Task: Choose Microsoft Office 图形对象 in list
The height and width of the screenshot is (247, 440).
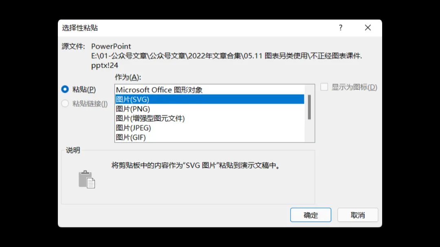Action: click(210, 90)
